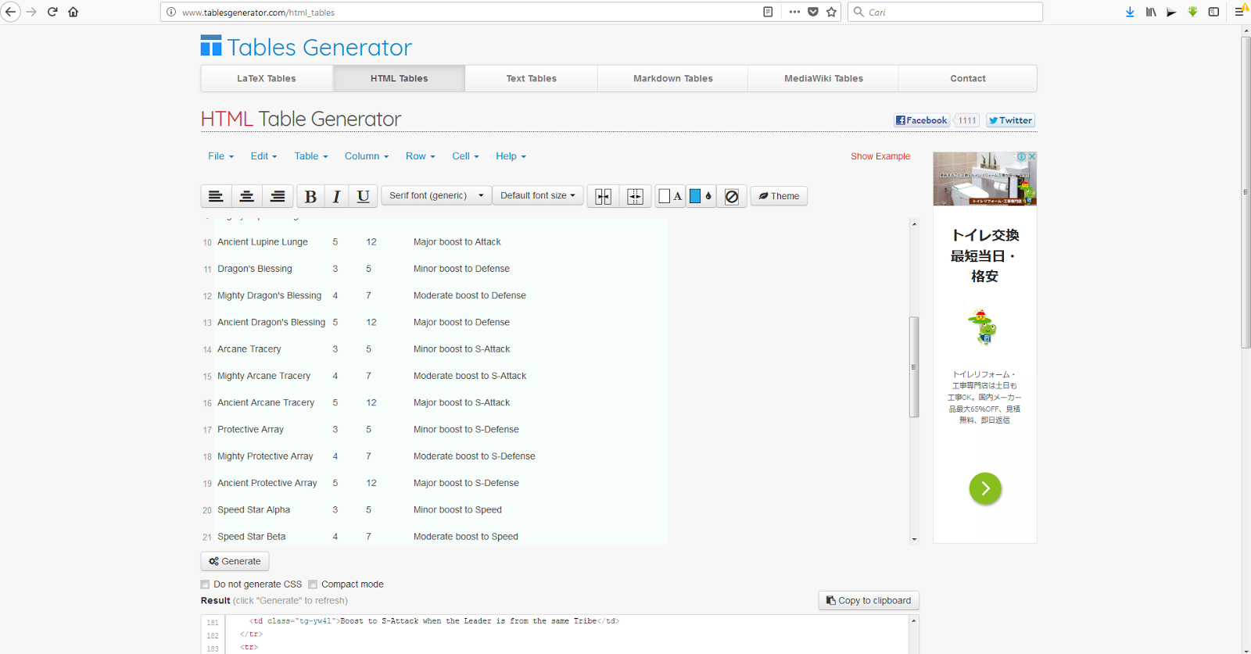The image size is (1251, 654).
Task: Select the Ancient Lupine Lunge cell
Action: coord(263,242)
